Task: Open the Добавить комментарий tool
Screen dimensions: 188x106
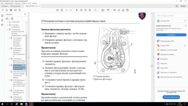Action: [x=169, y=50]
